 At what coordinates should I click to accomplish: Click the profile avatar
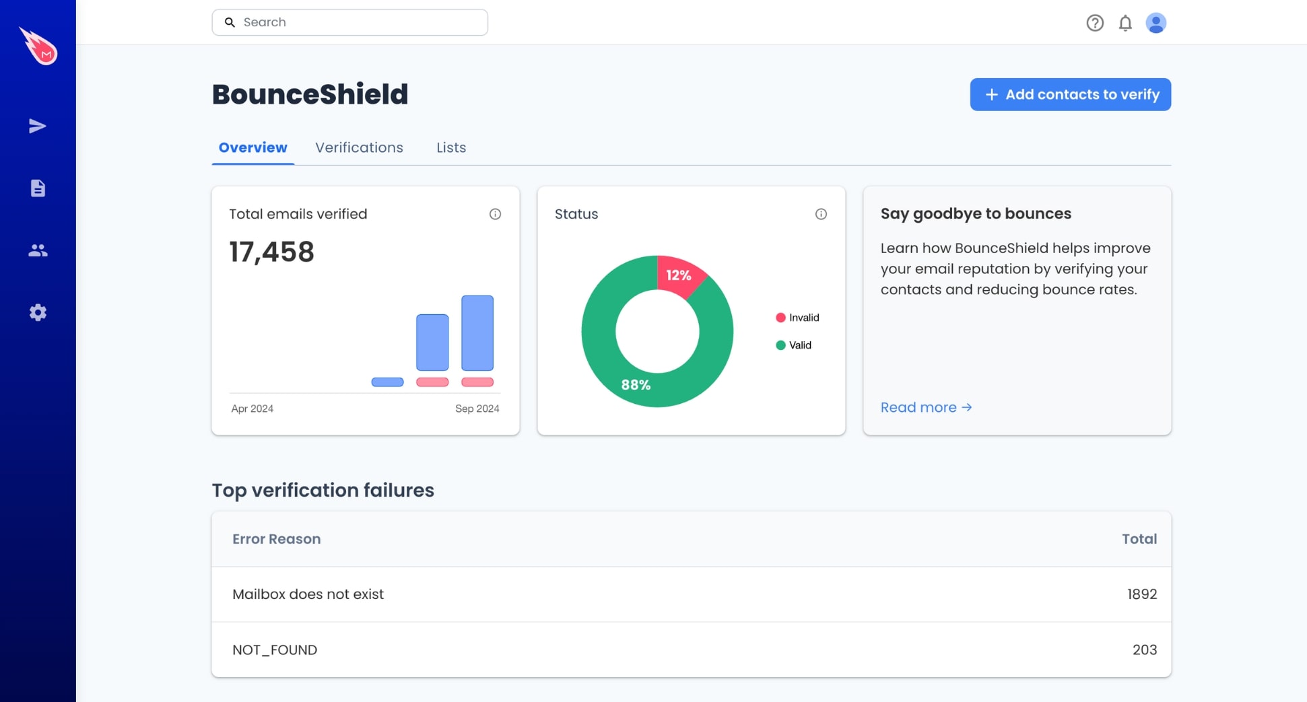(x=1156, y=22)
